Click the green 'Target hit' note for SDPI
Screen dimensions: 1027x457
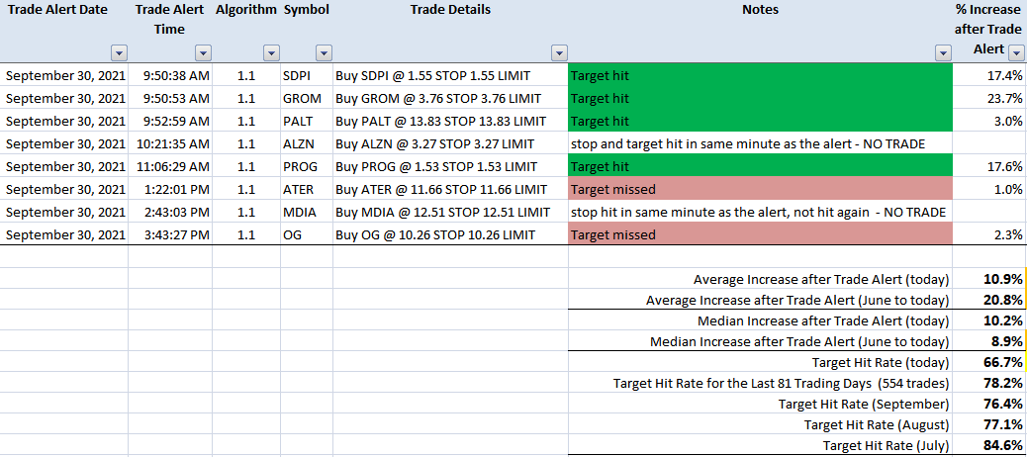pos(761,75)
